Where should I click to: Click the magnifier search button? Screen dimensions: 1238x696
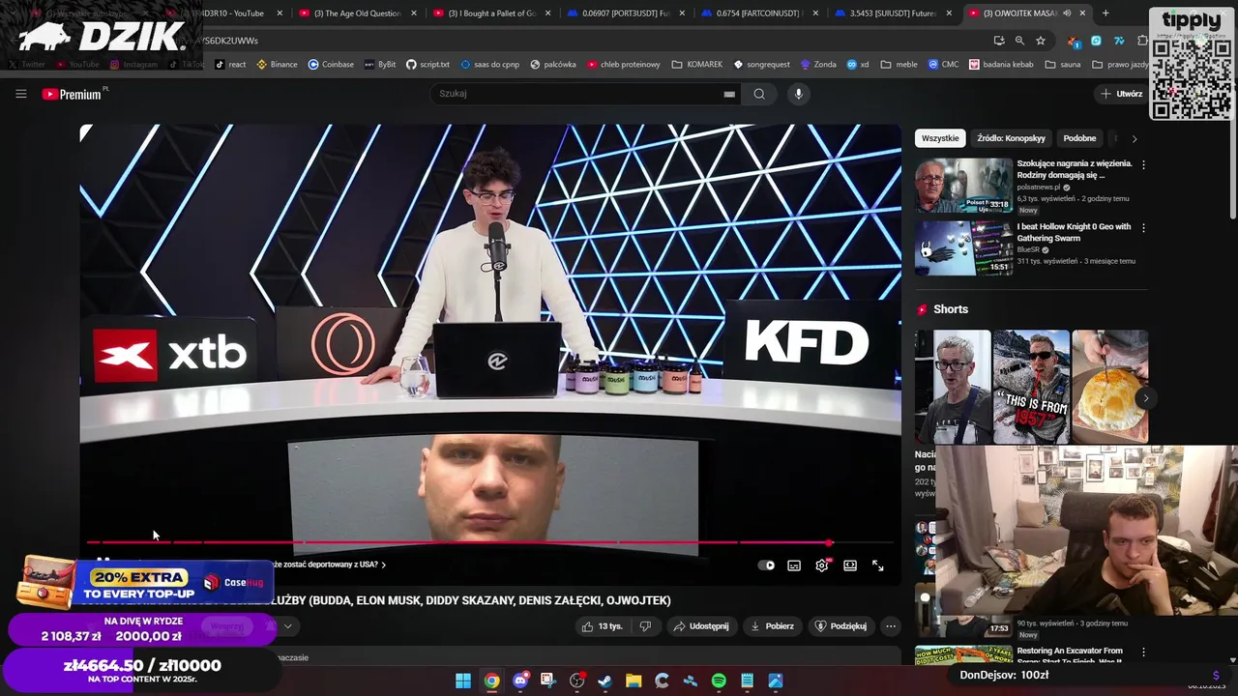click(759, 94)
